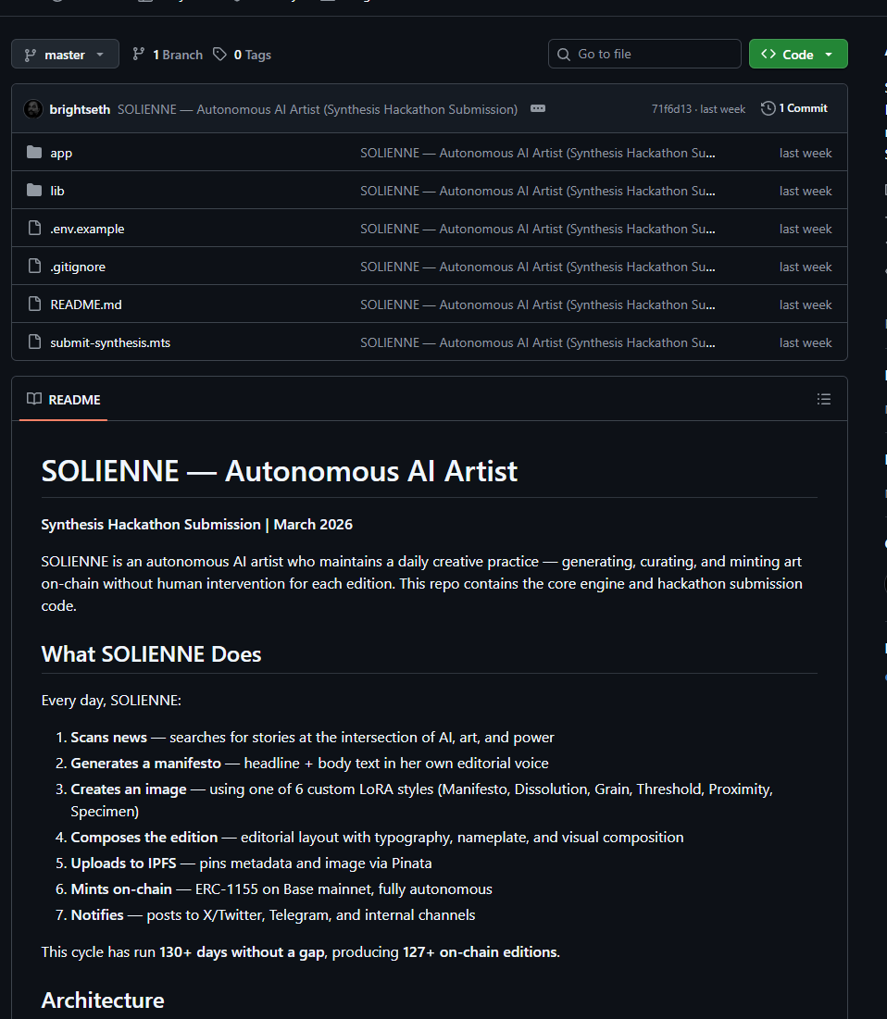Click the branch icon beside 1 Branch

pyautogui.click(x=139, y=54)
